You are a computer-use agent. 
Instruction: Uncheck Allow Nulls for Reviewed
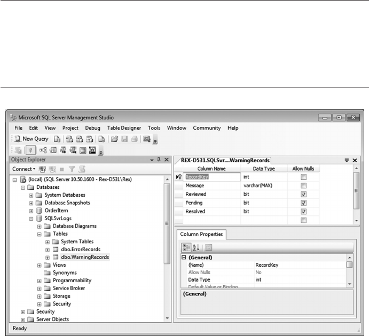[303, 194]
